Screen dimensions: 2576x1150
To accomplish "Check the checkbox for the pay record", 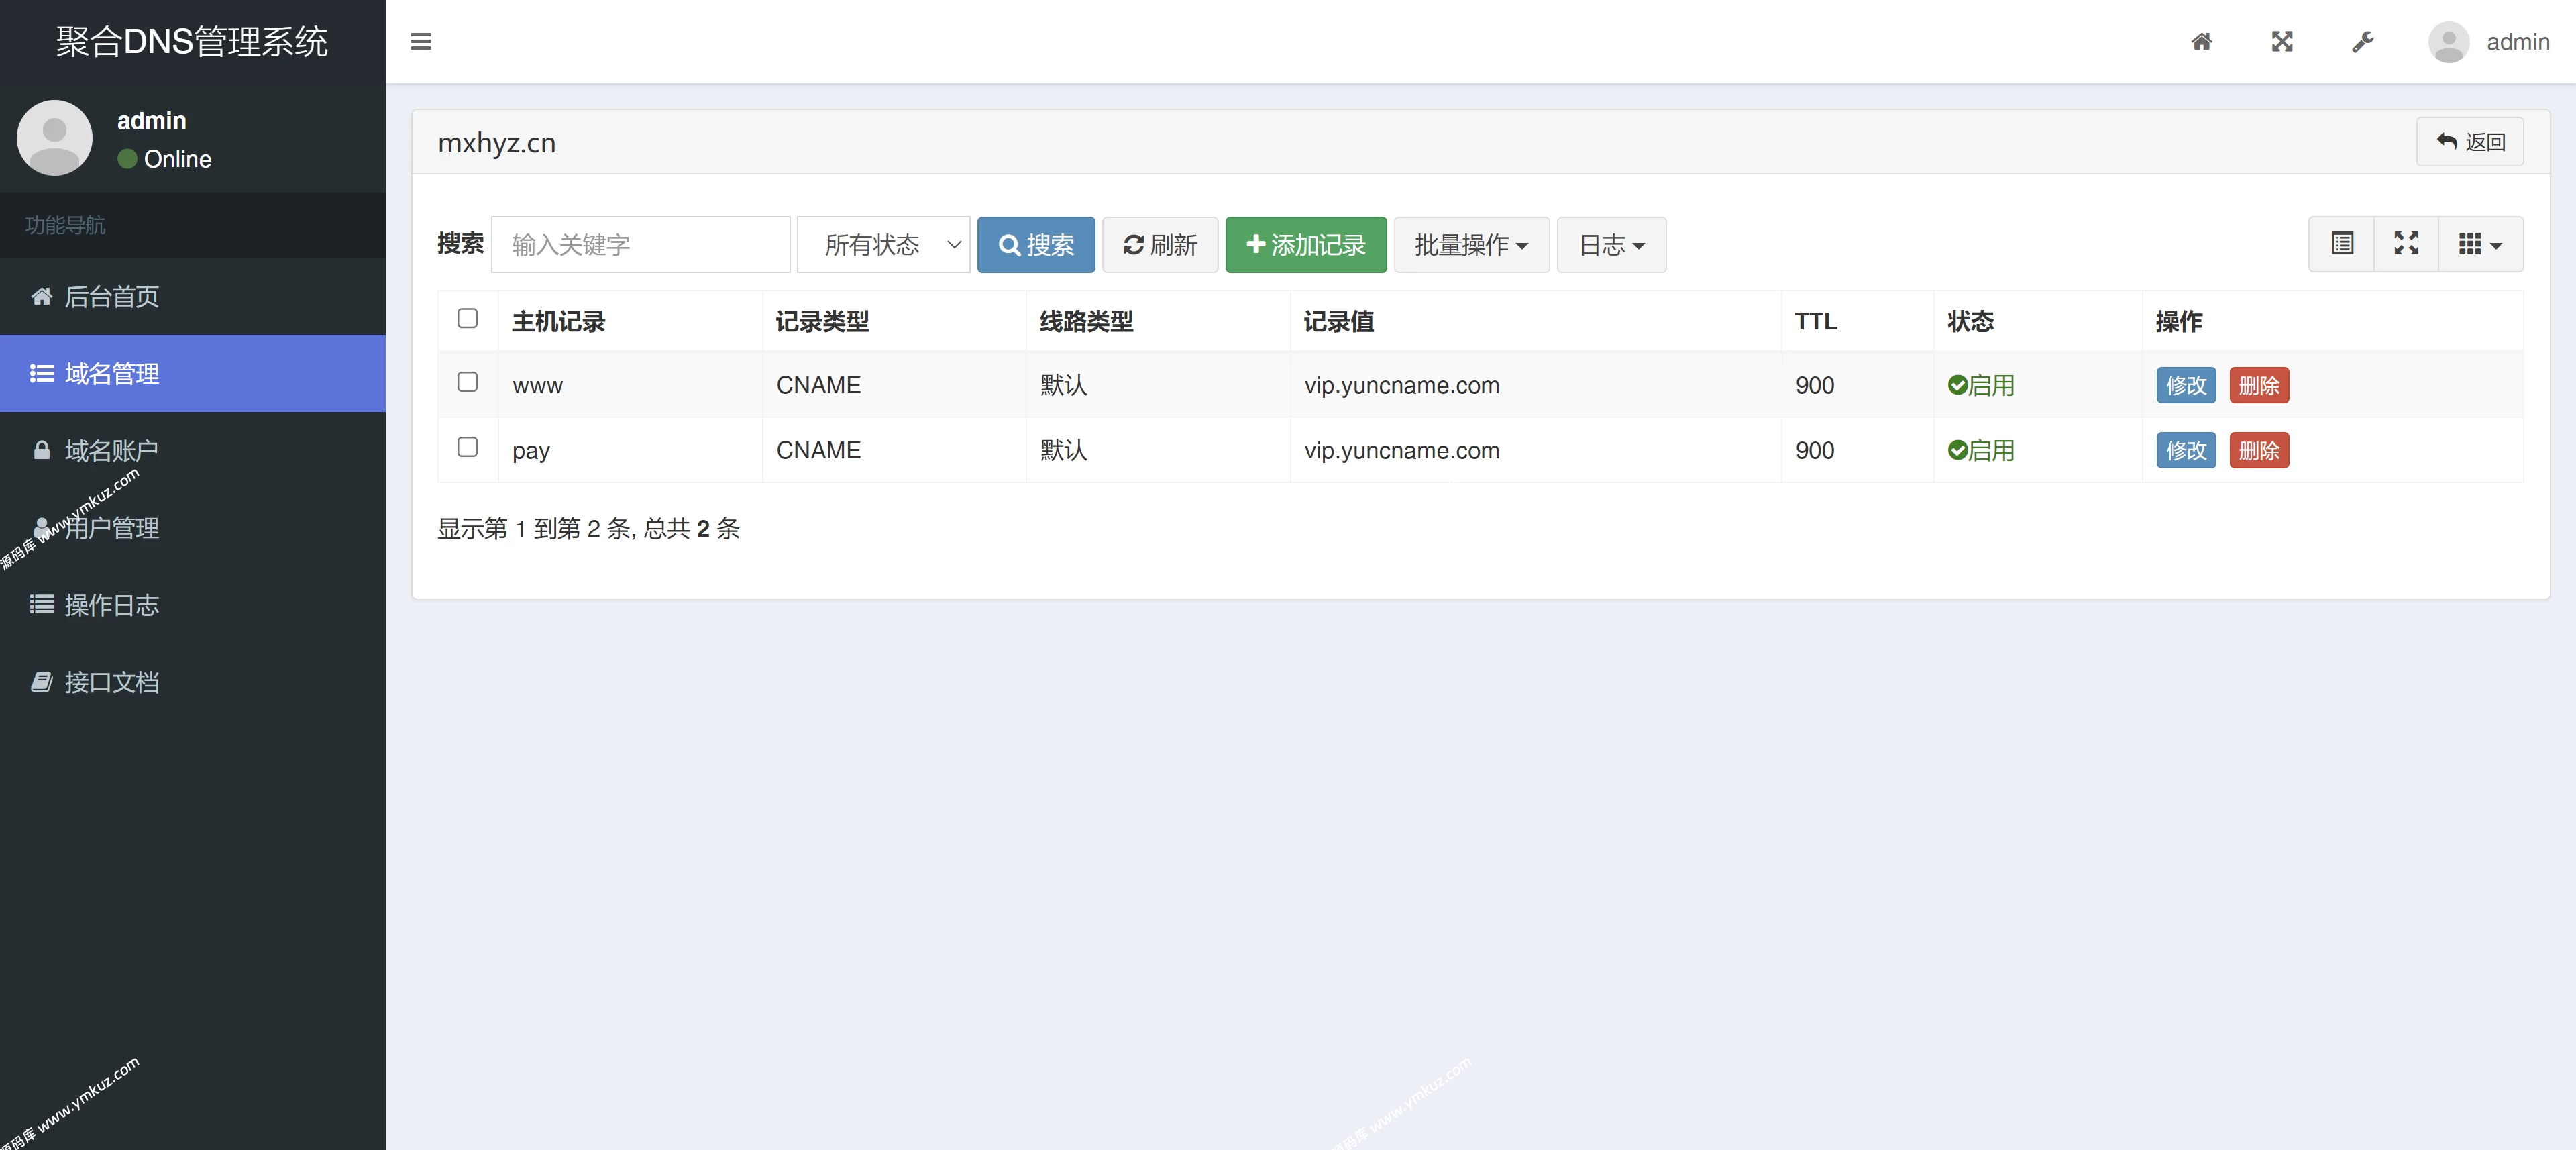I will click(467, 448).
